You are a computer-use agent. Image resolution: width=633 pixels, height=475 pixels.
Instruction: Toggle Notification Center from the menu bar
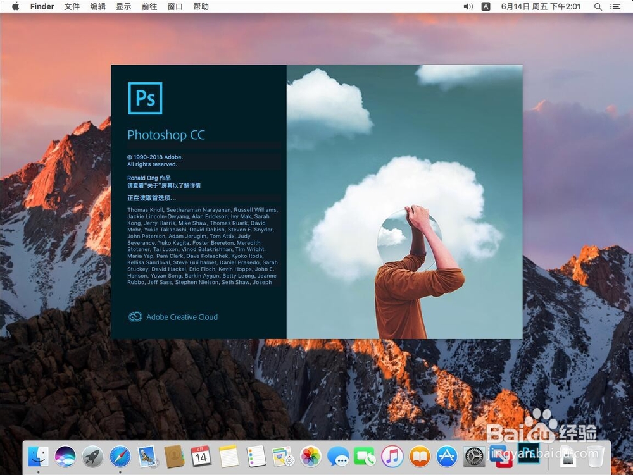click(x=615, y=7)
